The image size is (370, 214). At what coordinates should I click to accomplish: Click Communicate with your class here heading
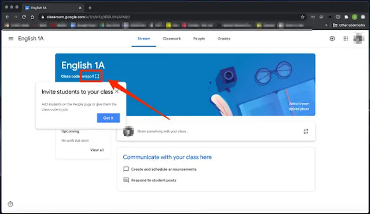[x=167, y=157]
